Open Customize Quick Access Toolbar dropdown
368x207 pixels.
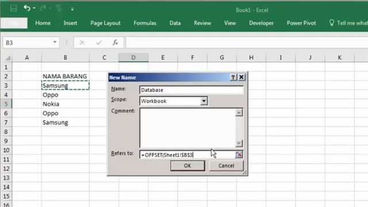click(72, 9)
